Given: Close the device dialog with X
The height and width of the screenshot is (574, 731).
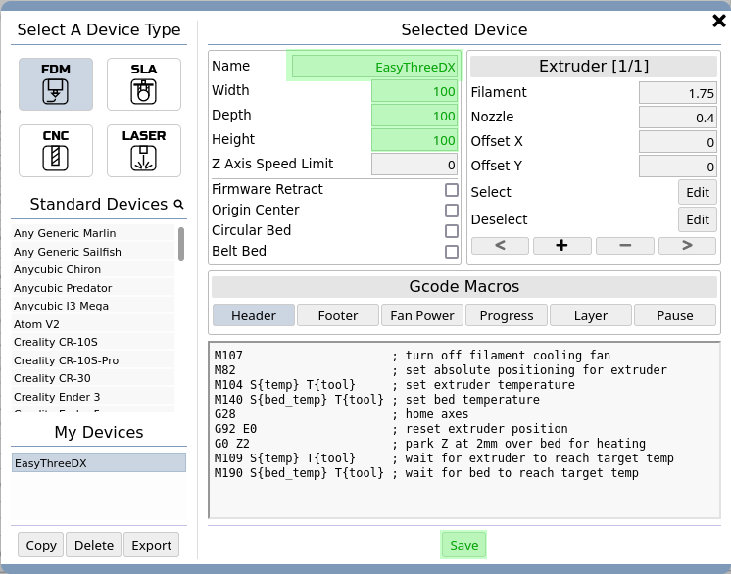Looking at the screenshot, I should pyautogui.click(x=717, y=21).
